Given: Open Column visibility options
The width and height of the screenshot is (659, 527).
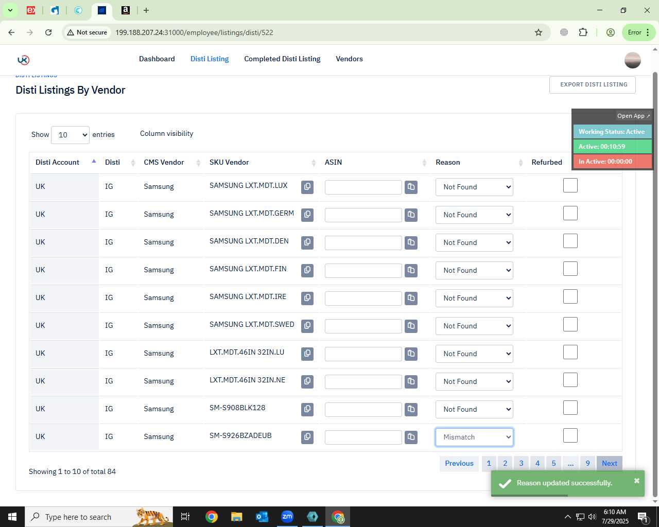Looking at the screenshot, I should click(167, 133).
